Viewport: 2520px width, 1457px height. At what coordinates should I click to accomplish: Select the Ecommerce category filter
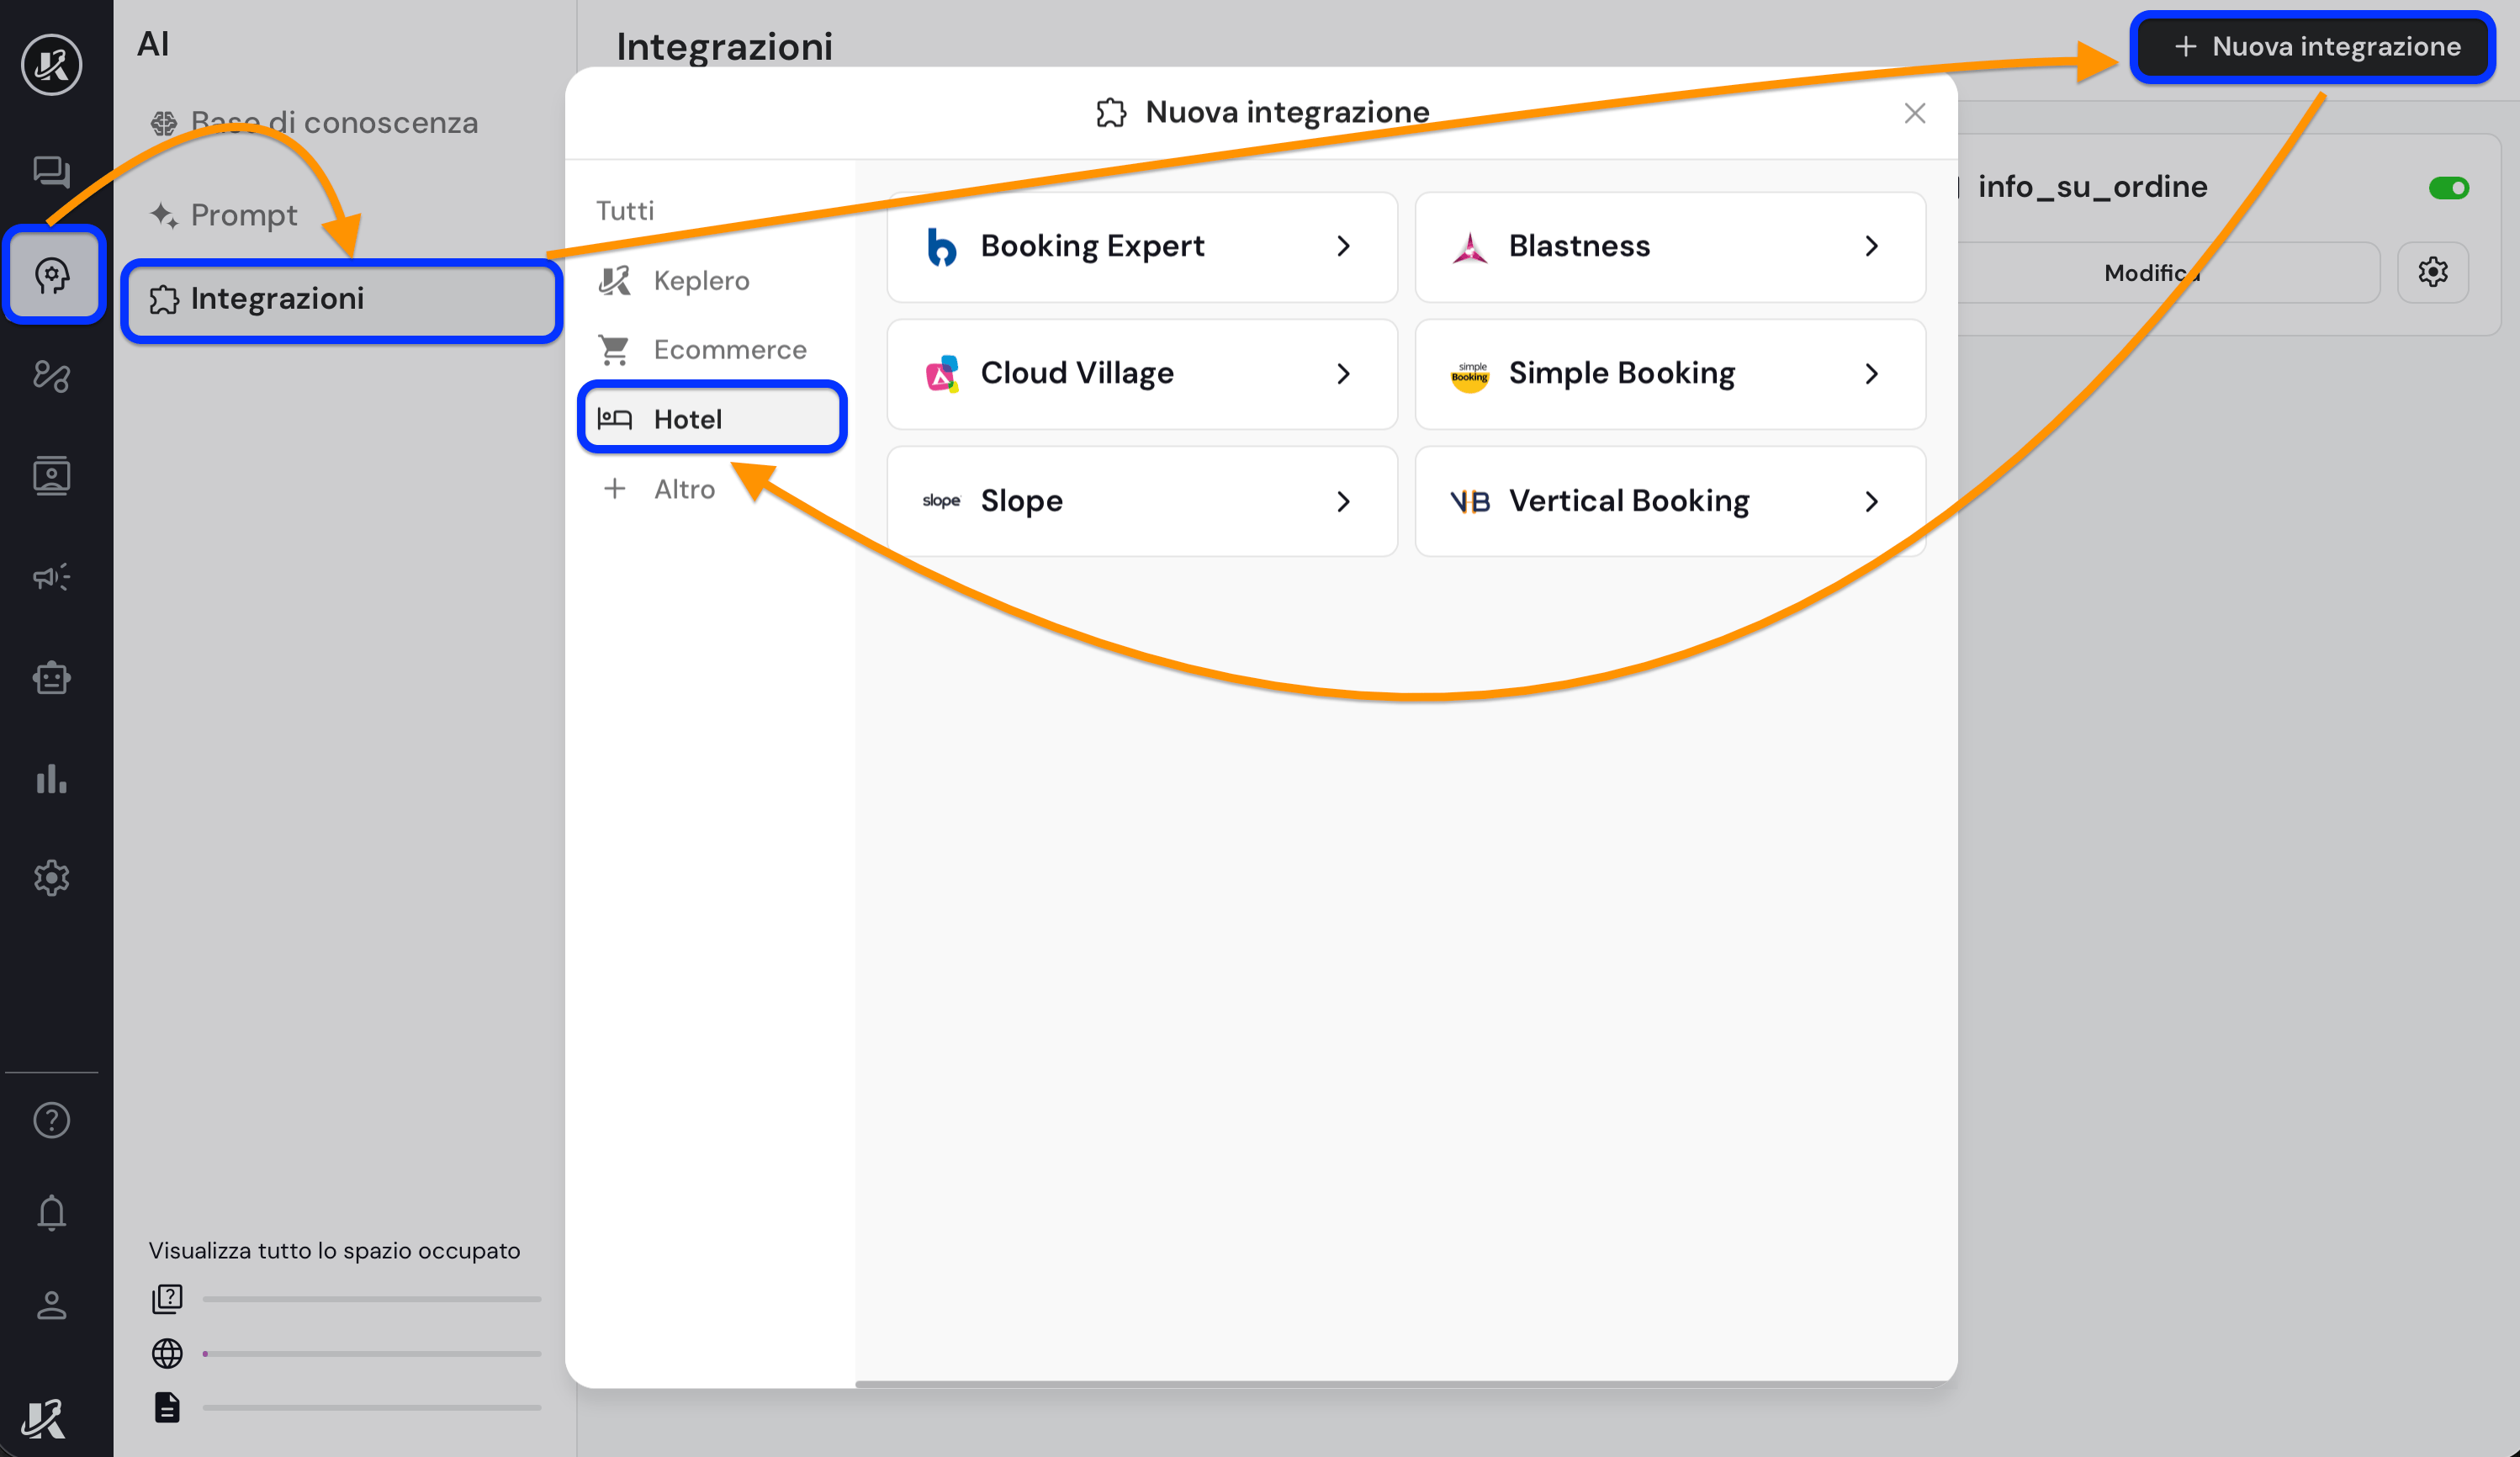729,349
